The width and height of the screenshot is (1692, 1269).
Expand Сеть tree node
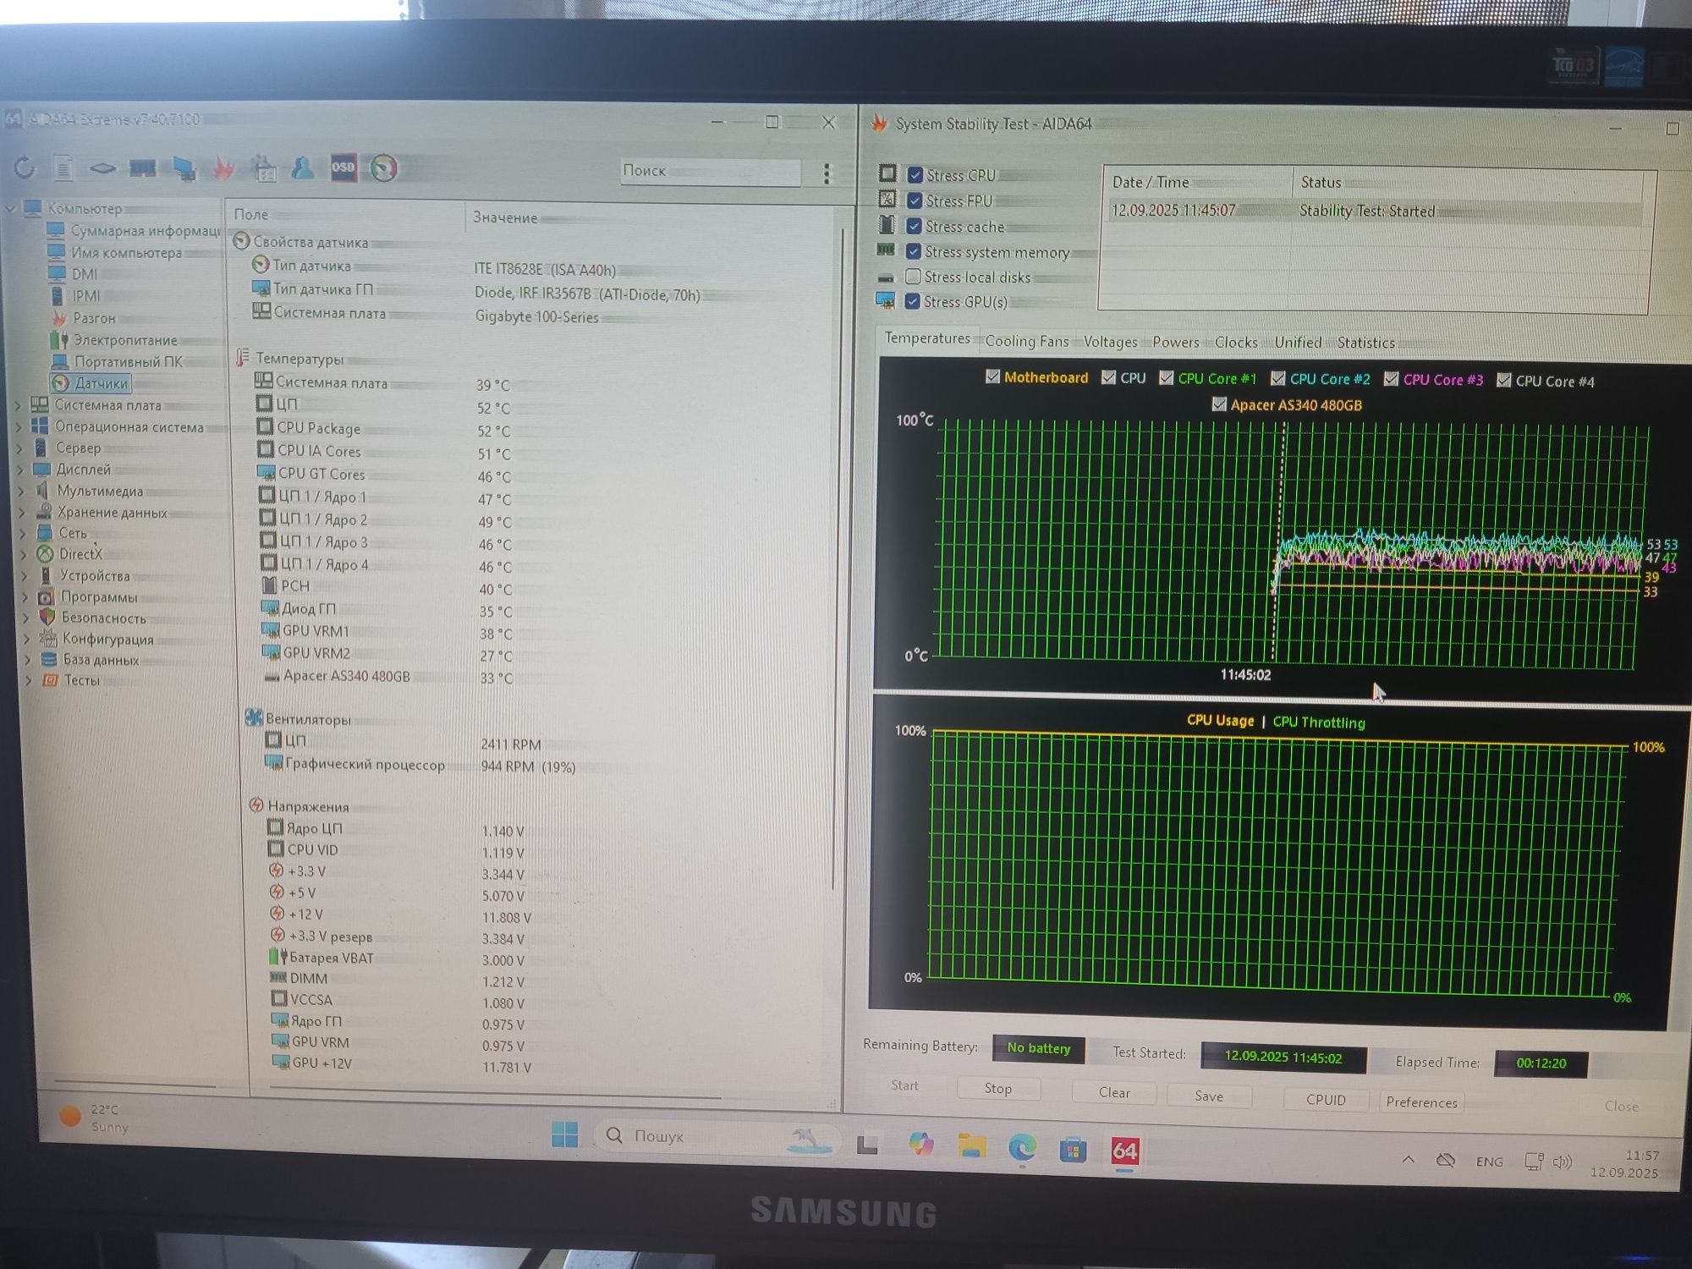[x=24, y=533]
